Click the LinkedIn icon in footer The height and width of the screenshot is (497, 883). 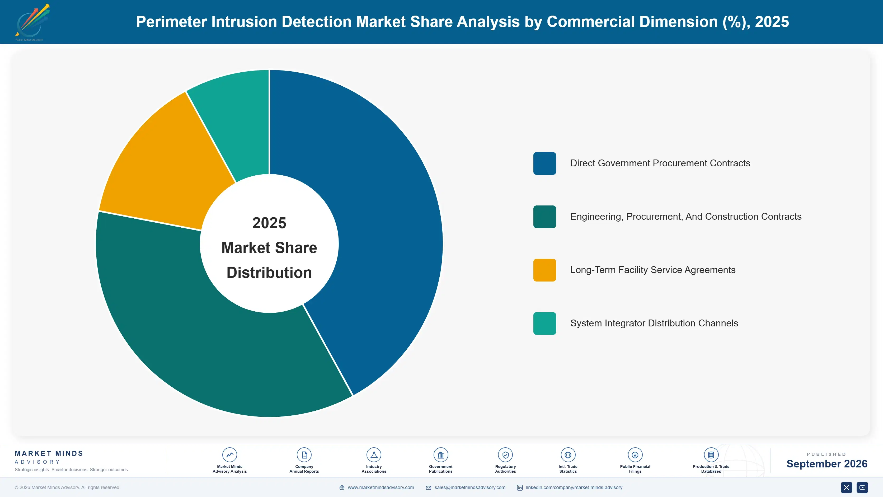[x=520, y=488]
